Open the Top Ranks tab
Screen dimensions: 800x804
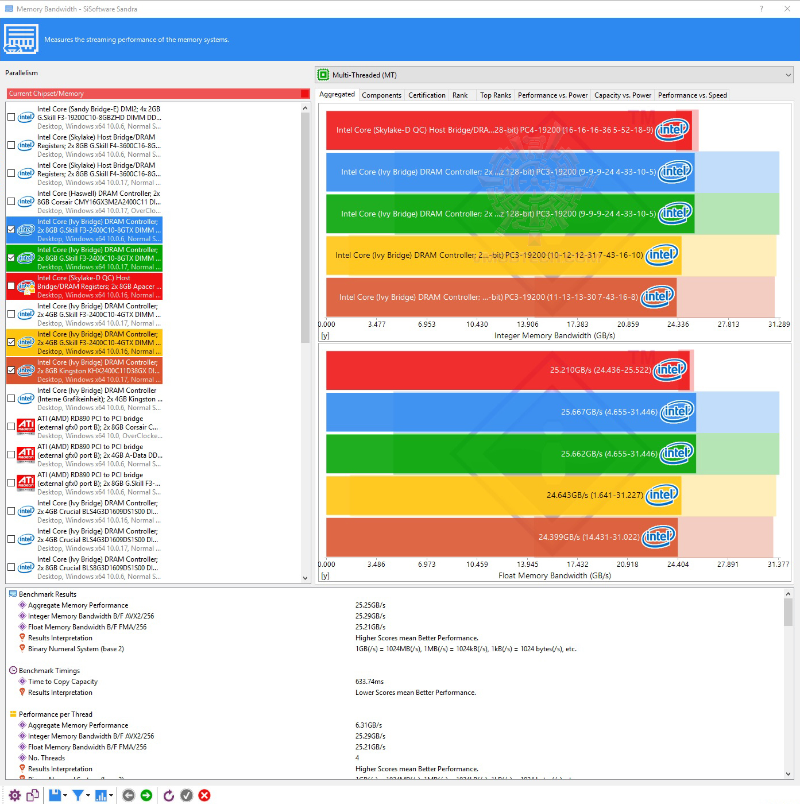(x=496, y=95)
